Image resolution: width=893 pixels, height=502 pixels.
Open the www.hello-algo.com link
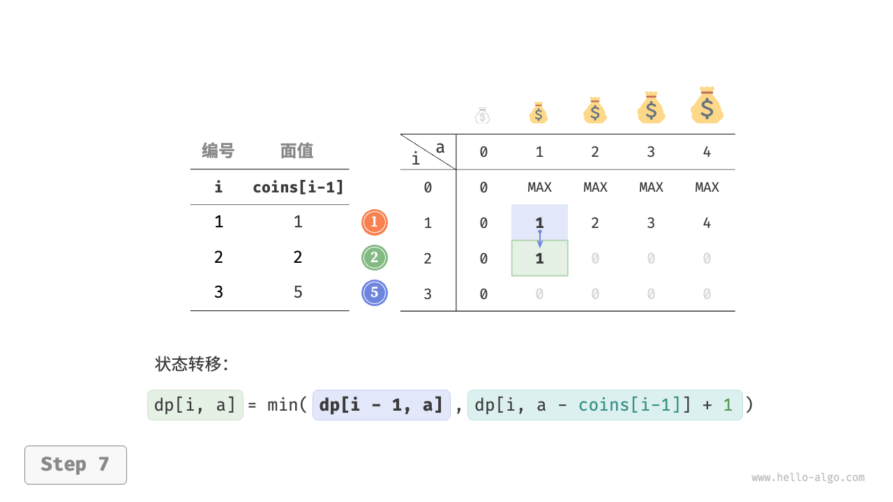(808, 478)
